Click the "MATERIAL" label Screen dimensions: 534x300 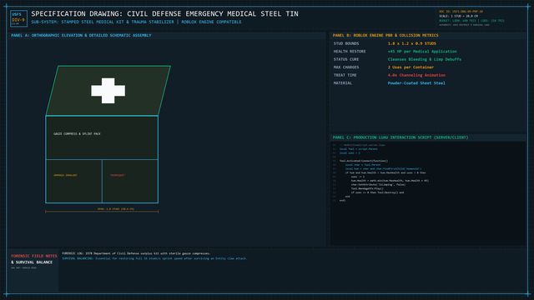coord(343,83)
